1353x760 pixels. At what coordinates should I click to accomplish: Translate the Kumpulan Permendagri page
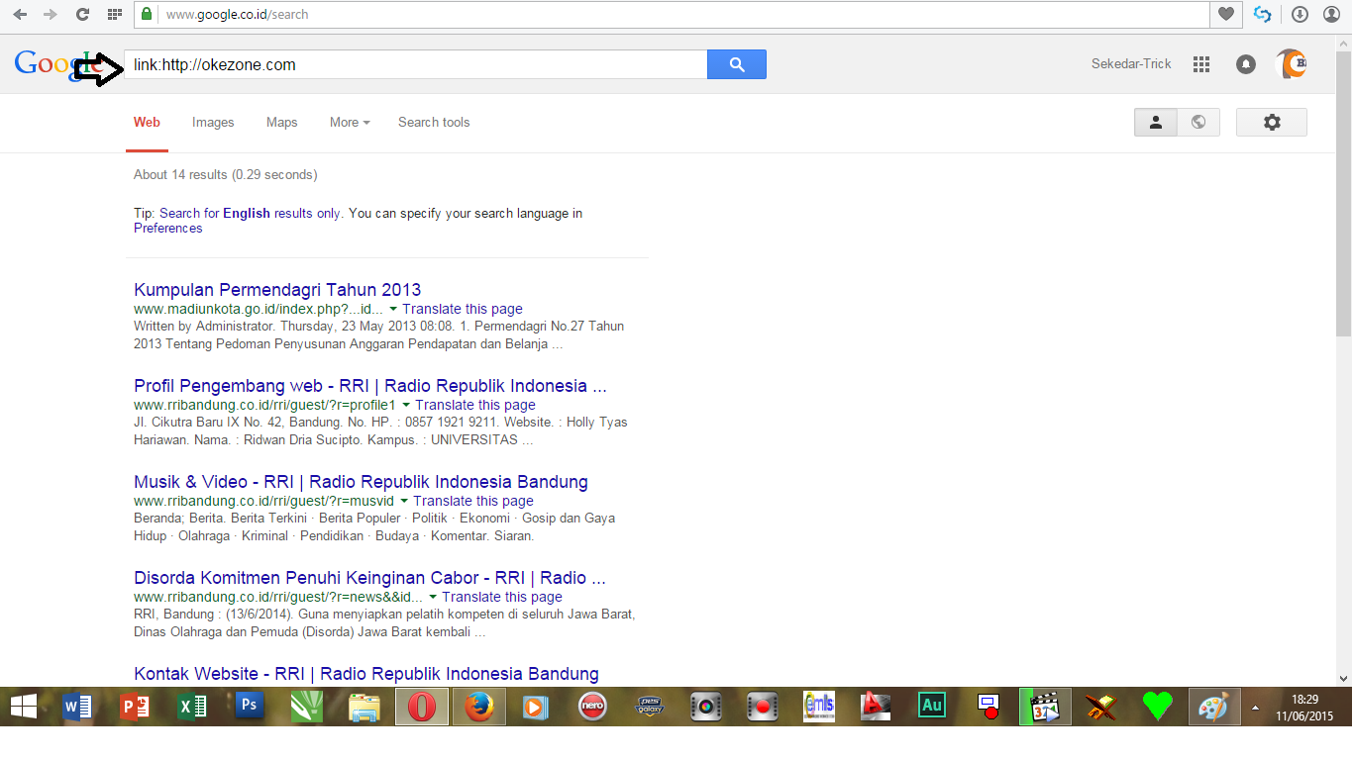pos(463,309)
